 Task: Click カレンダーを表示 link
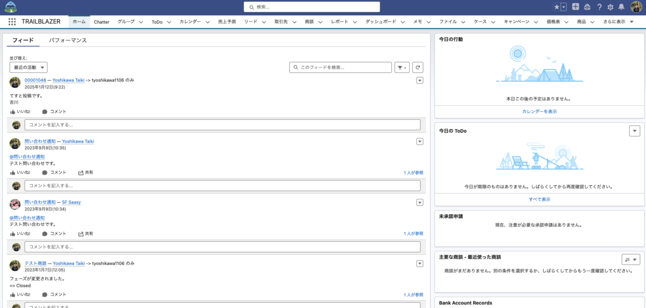click(x=539, y=111)
